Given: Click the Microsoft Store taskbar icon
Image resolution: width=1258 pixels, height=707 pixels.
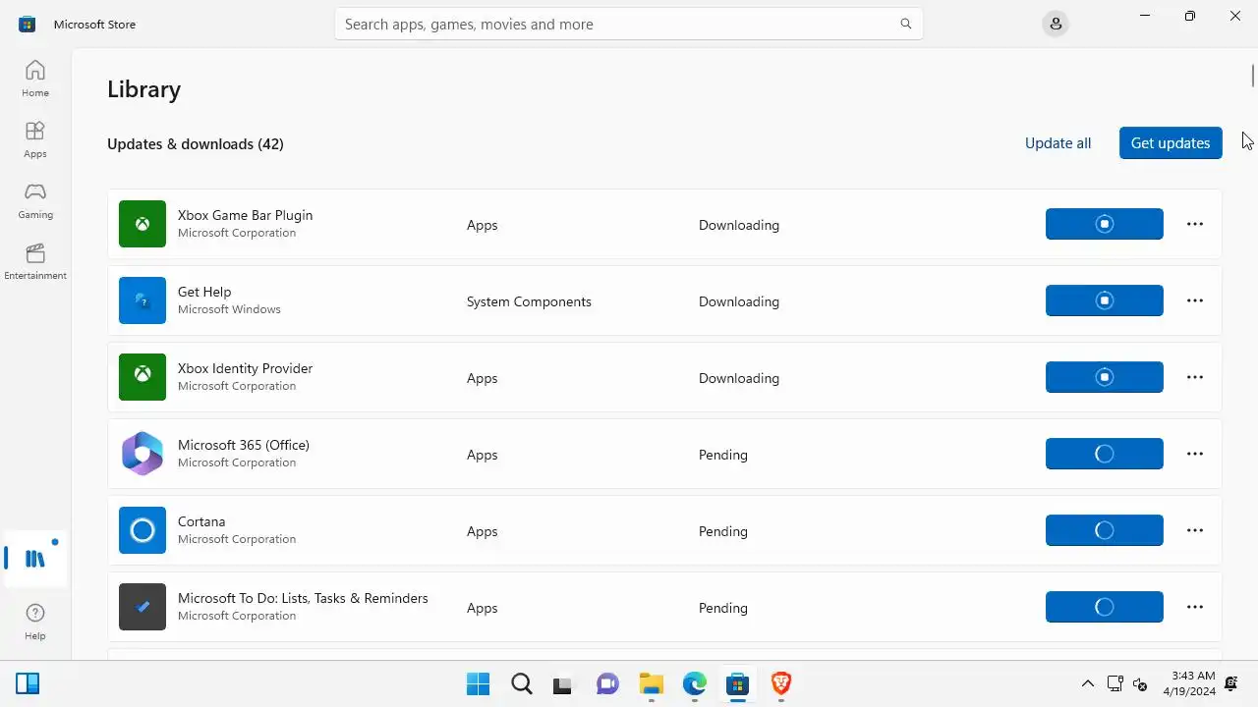Looking at the screenshot, I should coord(738,683).
